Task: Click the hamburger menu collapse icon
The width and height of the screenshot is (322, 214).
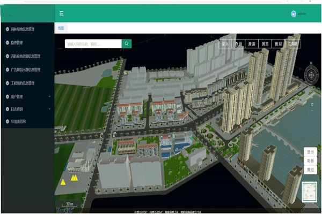Action: point(62,13)
